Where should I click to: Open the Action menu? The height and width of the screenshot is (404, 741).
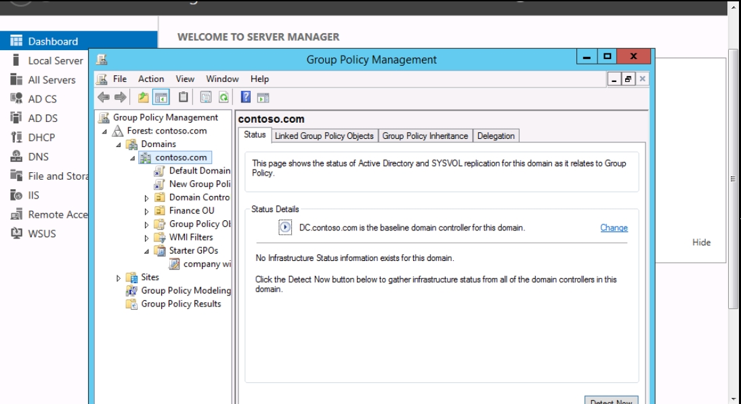pyautogui.click(x=151, y=79)
